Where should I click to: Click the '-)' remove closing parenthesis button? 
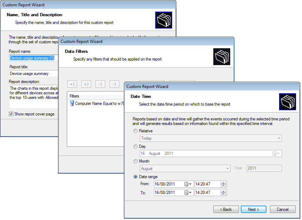[114, 84]
